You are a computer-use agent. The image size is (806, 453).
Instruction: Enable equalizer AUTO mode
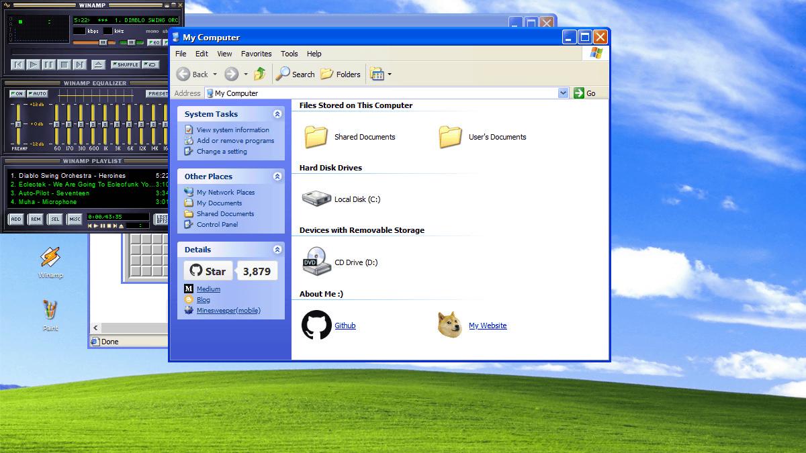click(38, 93)
